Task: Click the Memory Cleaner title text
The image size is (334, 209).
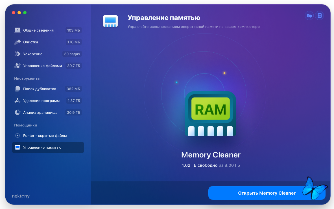Action: (x=211, y=155)
